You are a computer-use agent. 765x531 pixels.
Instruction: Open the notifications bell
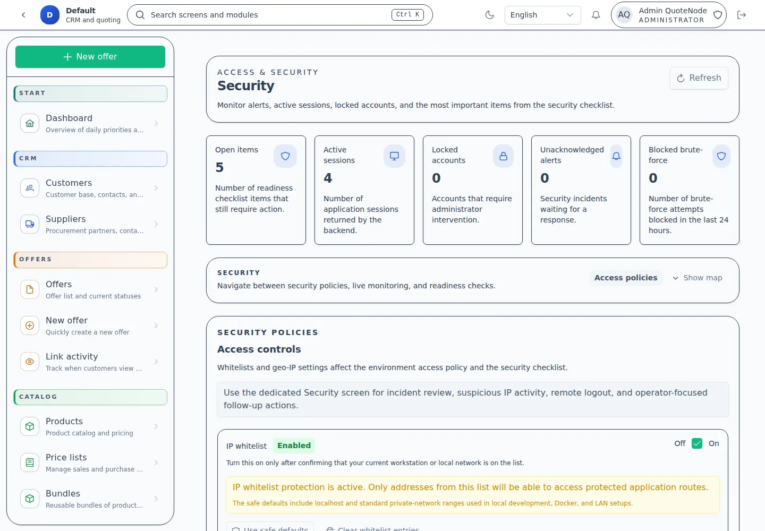596,15
